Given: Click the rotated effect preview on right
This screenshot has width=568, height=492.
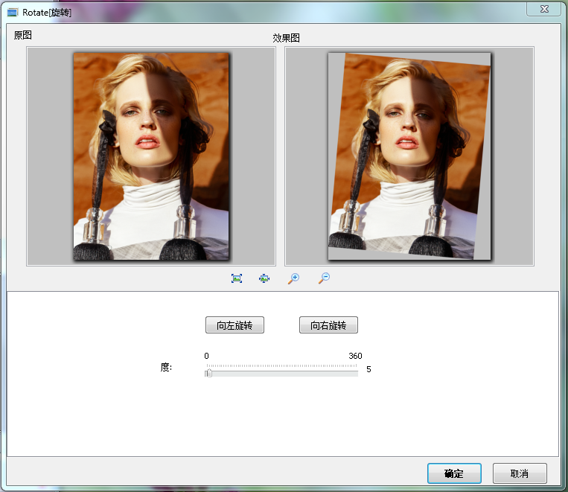Looking at the screenshot, I should 409,156.
